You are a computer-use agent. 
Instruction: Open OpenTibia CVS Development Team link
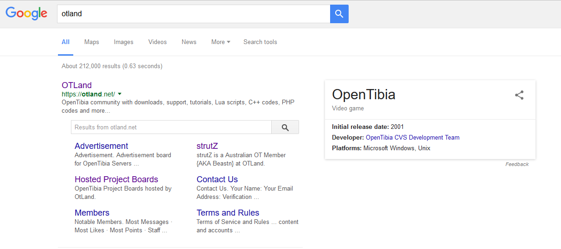pyautogui.click(x=413, y=137)
